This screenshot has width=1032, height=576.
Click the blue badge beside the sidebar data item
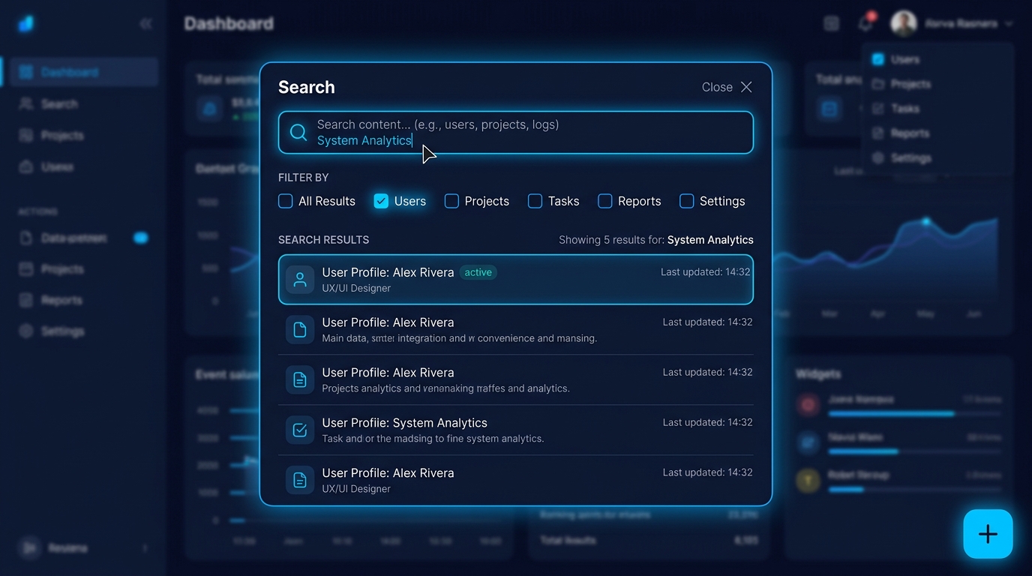[x=140, y=238]
